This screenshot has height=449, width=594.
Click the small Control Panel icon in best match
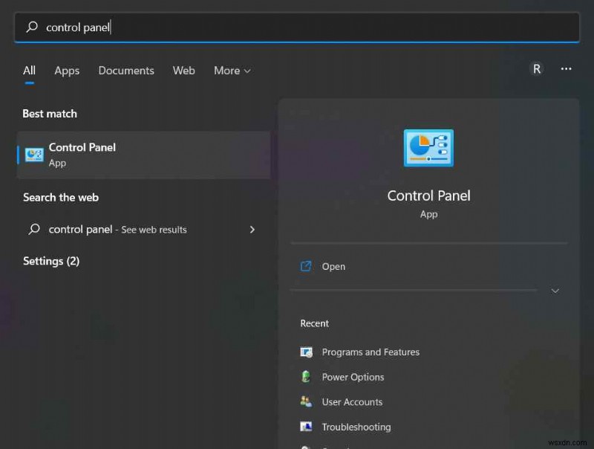tap(34, 155)
